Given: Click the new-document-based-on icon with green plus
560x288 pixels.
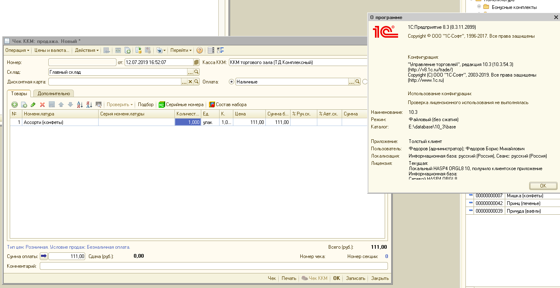Looking at the screenshot, I should 127,51.
